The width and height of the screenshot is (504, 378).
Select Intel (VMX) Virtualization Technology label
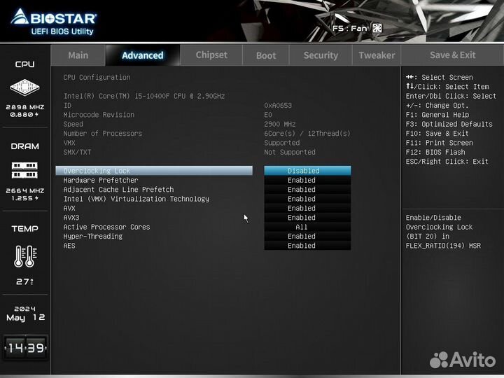(136, 199)
